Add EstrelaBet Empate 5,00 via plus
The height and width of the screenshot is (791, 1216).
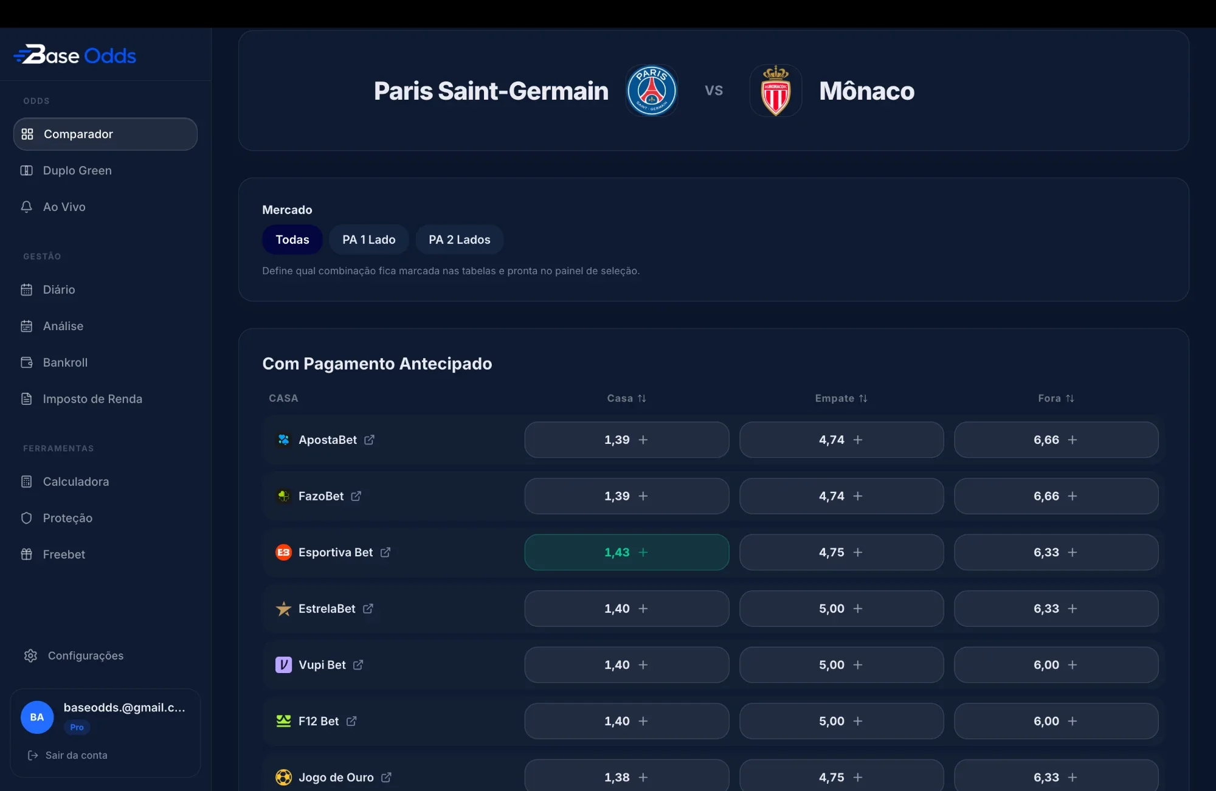[x=858, y=609]
